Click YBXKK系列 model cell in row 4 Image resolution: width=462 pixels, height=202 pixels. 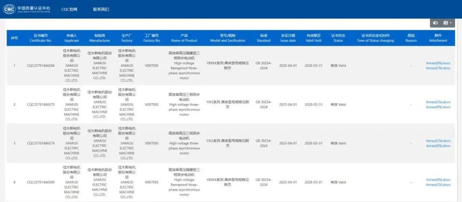(x=228, y=182)
